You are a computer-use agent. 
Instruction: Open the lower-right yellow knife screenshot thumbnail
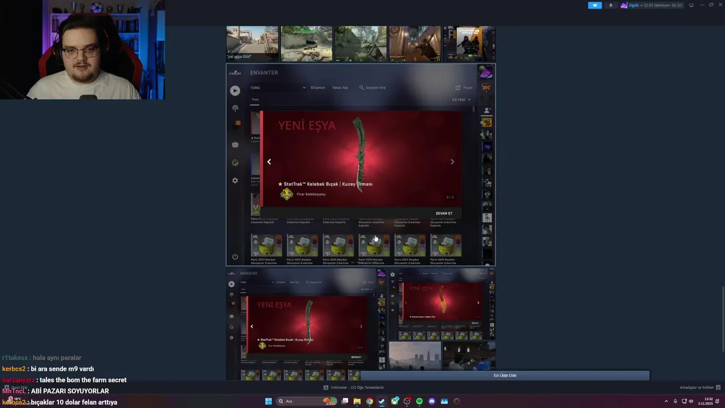coord(442,304)
